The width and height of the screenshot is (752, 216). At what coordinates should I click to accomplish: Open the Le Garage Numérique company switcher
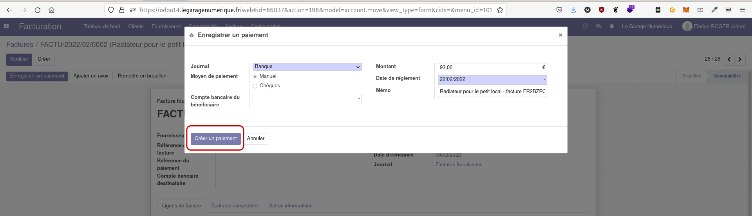pos(647,26)
